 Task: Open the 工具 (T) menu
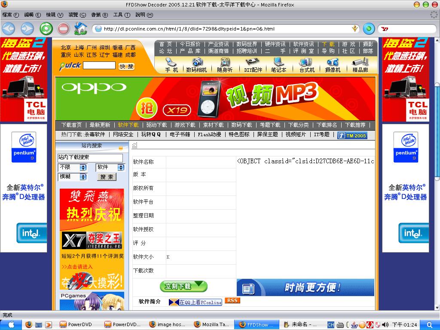click(x=122, y=15)
